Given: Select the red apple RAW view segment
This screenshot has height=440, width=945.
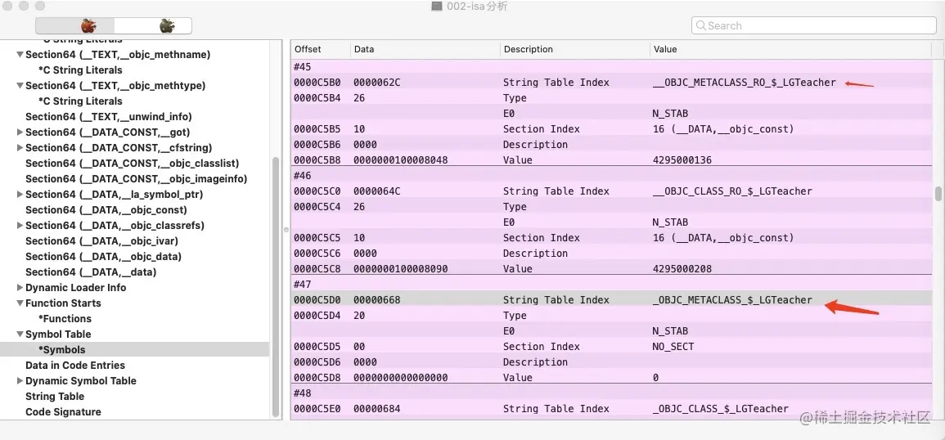Looking at the screenshot, I should click(x=74, y=25).
